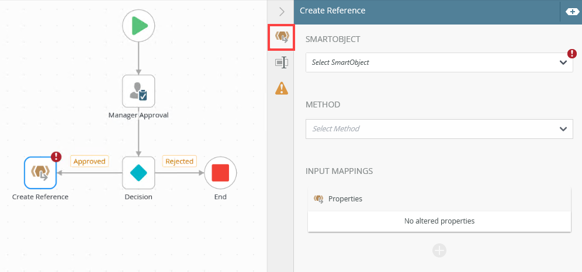Screen dimensions: 582x272
Task: Open the Select Method dropdown
Action: [x=439, y=129]
